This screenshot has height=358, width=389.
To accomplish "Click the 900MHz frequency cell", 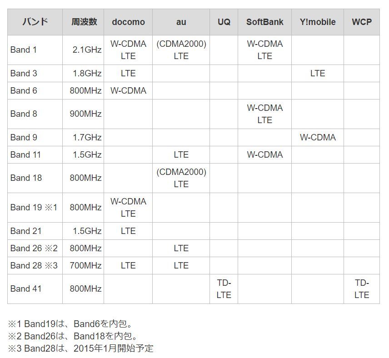I will click(x=85, y=114).
